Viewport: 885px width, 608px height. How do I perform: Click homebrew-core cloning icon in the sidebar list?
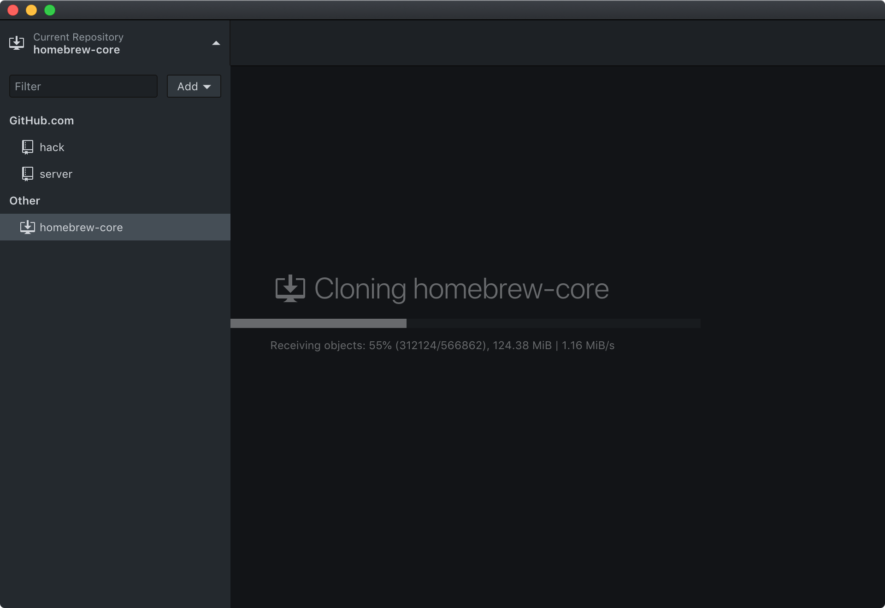[28, 227]
